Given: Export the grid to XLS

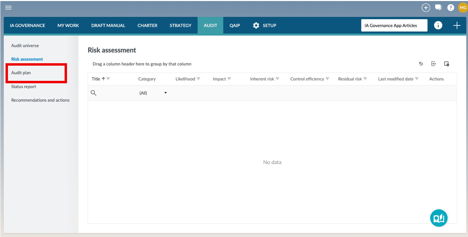Looking at the screenshot, I should [x=433, y=64].
